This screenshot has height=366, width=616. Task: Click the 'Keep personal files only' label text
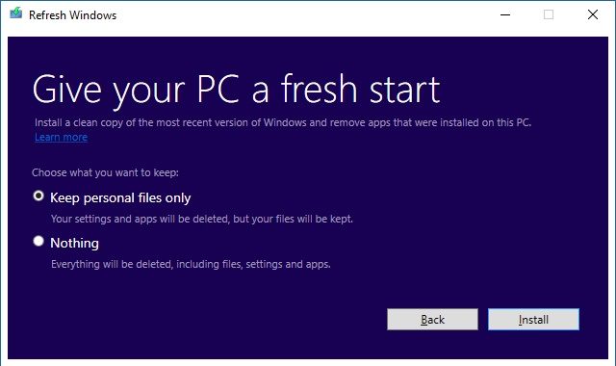(x=120, y=197)
